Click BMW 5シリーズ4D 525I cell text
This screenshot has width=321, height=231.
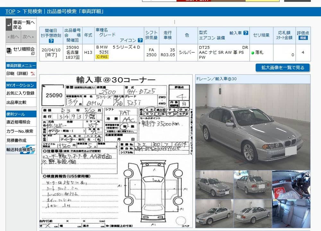(118, 49)
